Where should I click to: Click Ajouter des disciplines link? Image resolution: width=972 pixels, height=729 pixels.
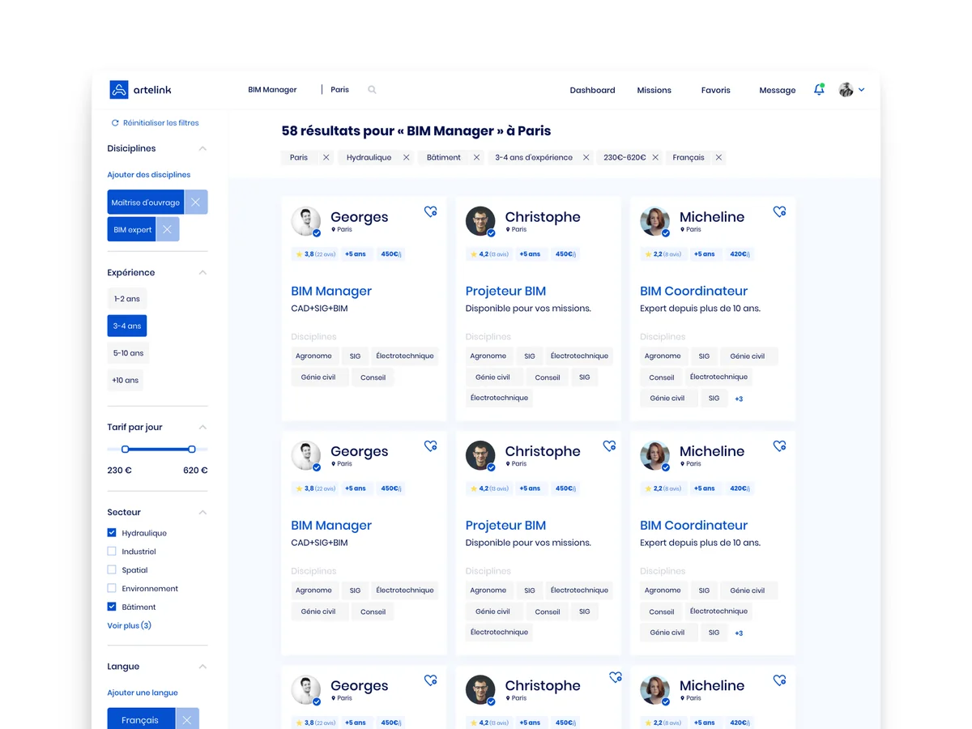click(149, 175)
